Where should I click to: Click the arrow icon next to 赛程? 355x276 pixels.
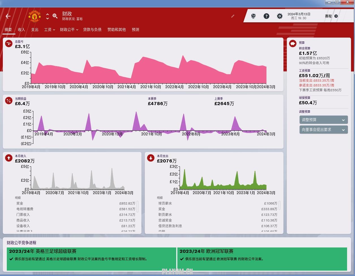(336, 16)
